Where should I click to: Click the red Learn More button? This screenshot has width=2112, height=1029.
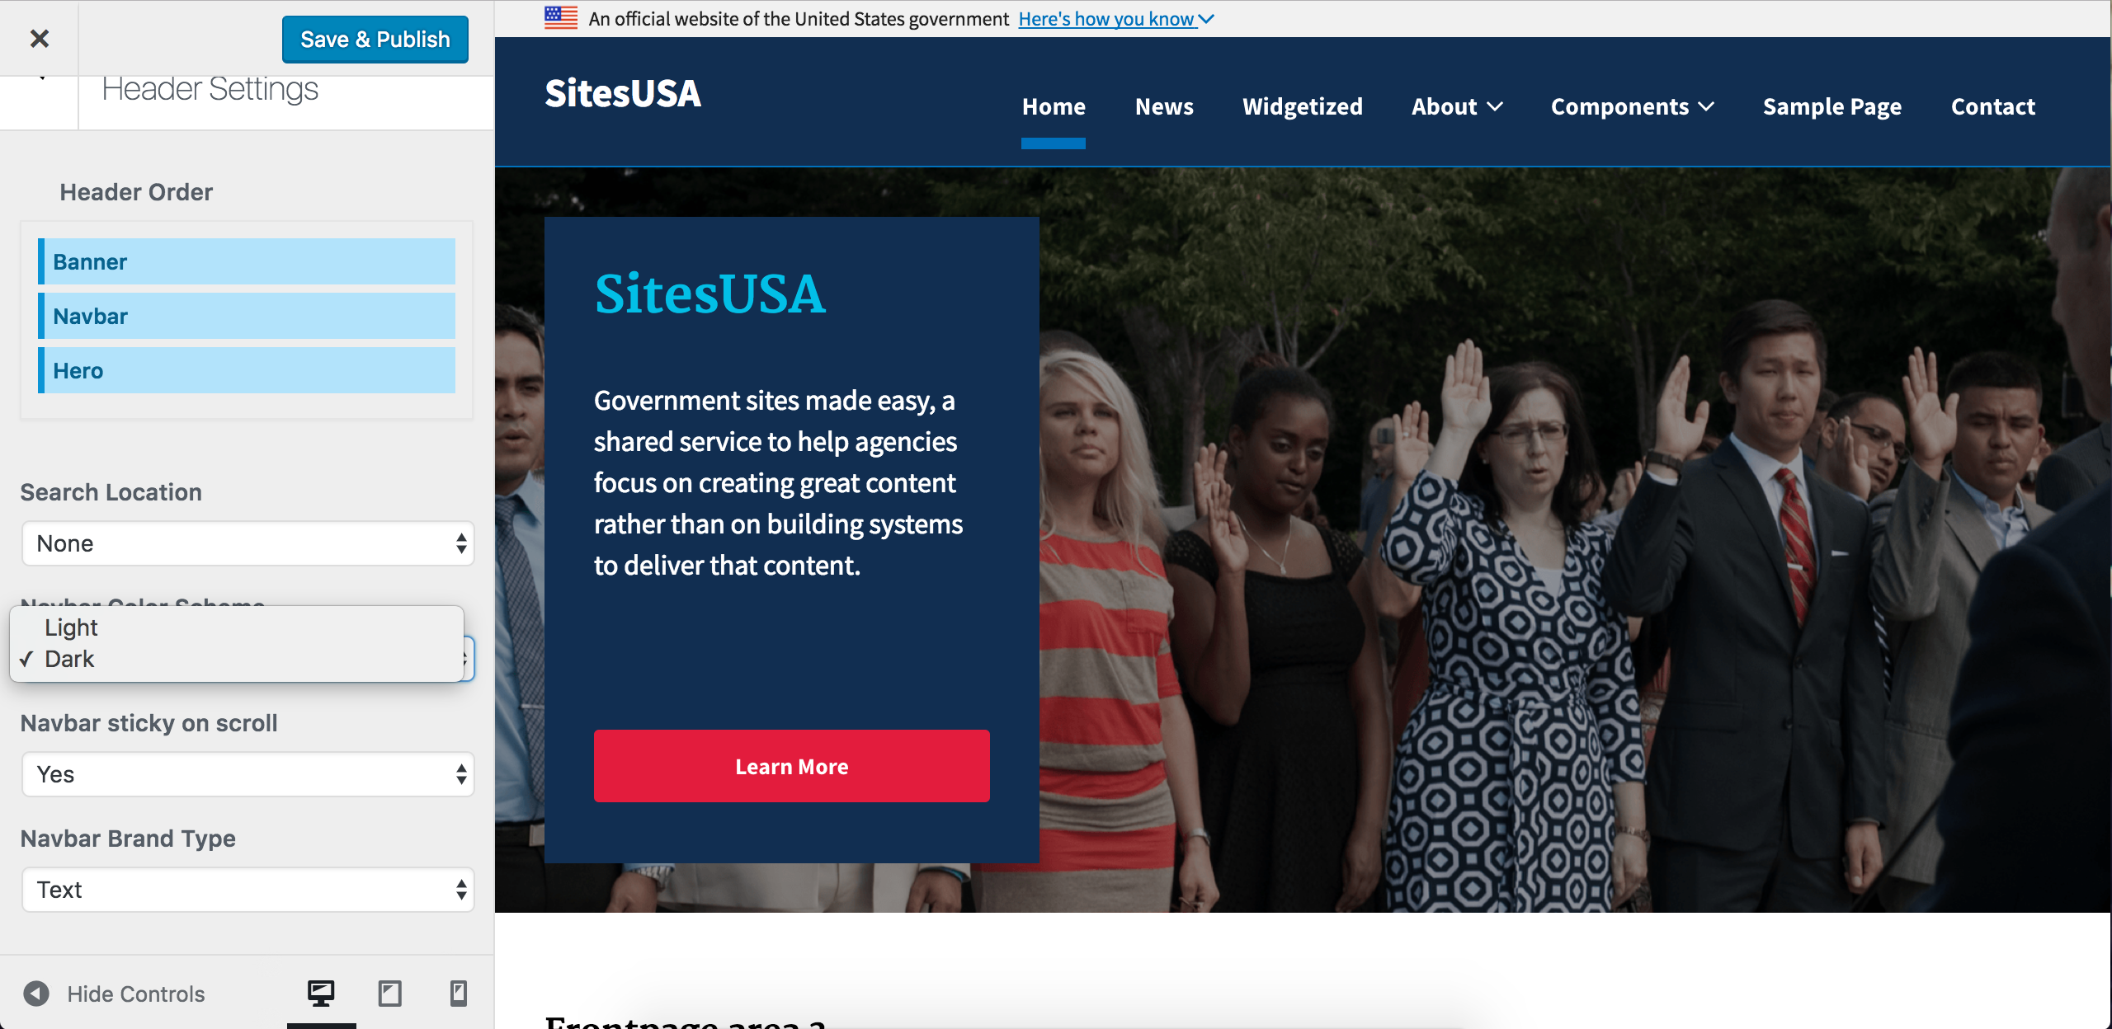click(x=792, y=766)
